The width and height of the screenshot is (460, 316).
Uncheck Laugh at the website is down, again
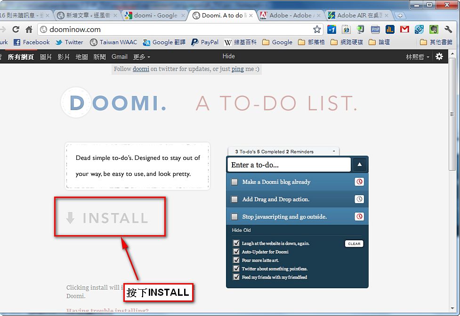[236, 243]
